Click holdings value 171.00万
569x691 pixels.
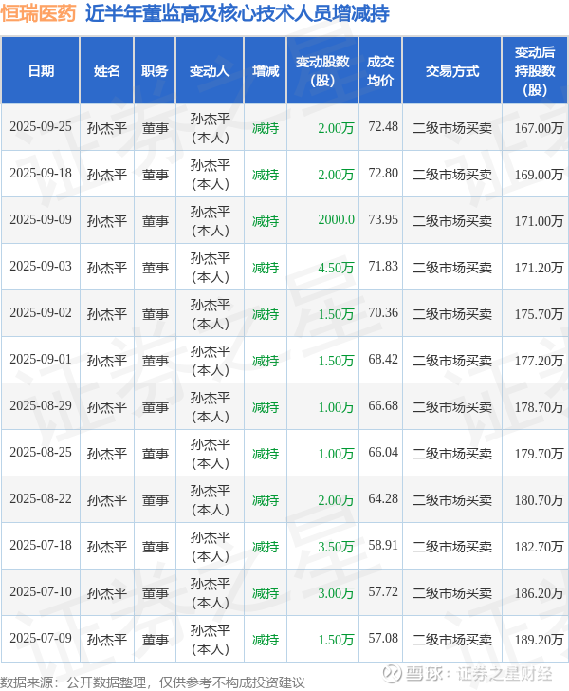point(539,221)
